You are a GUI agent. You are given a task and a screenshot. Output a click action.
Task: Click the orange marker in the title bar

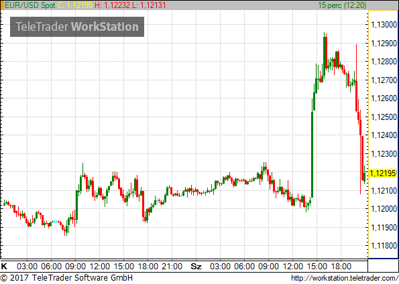click(x=2, y=5)
